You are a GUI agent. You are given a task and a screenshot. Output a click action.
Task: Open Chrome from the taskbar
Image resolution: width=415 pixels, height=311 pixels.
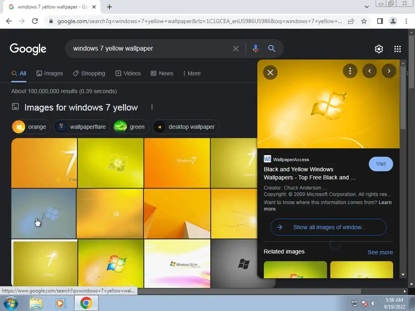point(86,303)
